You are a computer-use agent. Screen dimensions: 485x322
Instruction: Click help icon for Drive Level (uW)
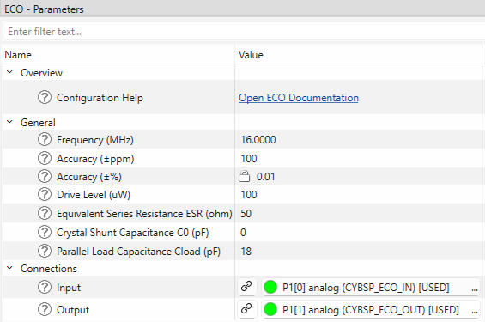tap(45, 195)
